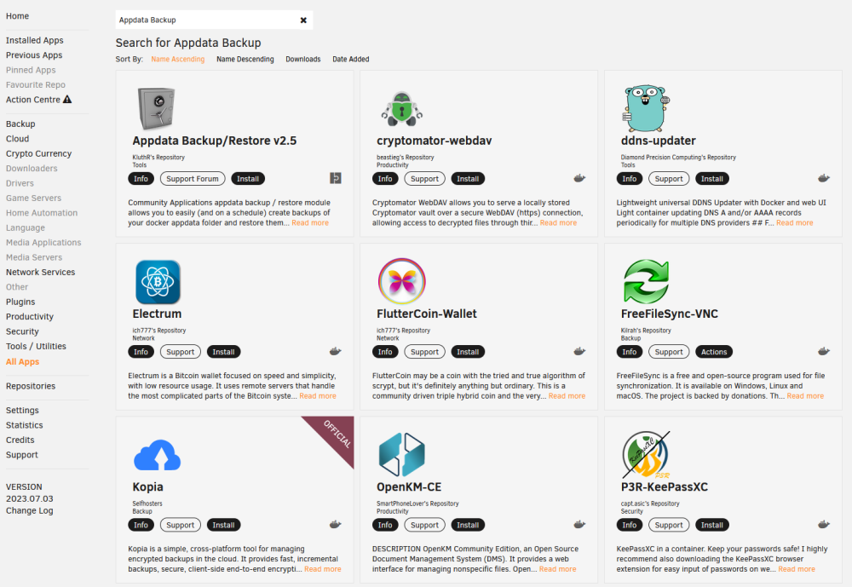The height and width of the screenshot is (587, 852).
Task: Select the Productivity category
Action: pos(30,317)
